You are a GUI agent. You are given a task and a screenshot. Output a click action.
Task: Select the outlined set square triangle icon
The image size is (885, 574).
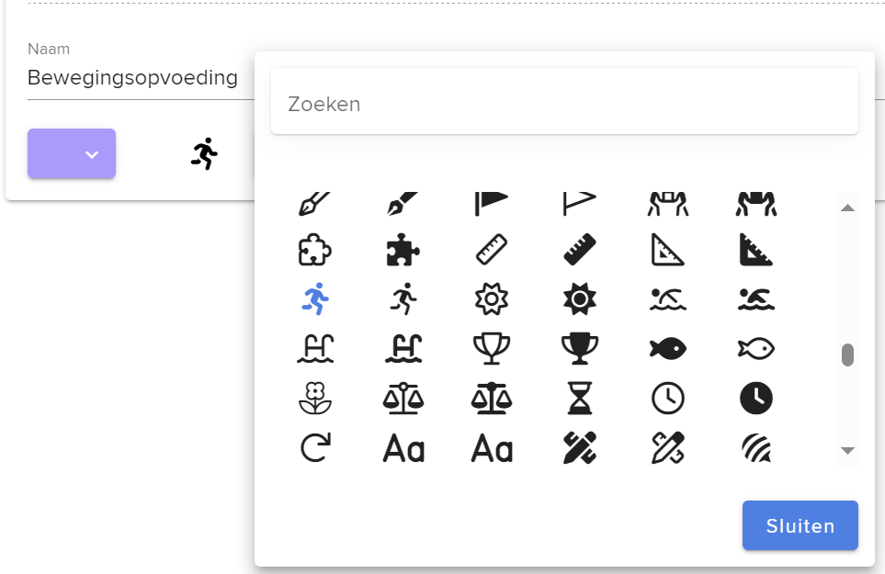click(x=668, y=250)
